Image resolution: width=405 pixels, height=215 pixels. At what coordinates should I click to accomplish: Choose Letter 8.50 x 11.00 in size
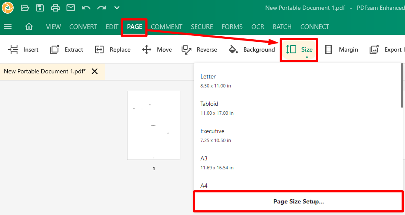(x=297, y=81)
